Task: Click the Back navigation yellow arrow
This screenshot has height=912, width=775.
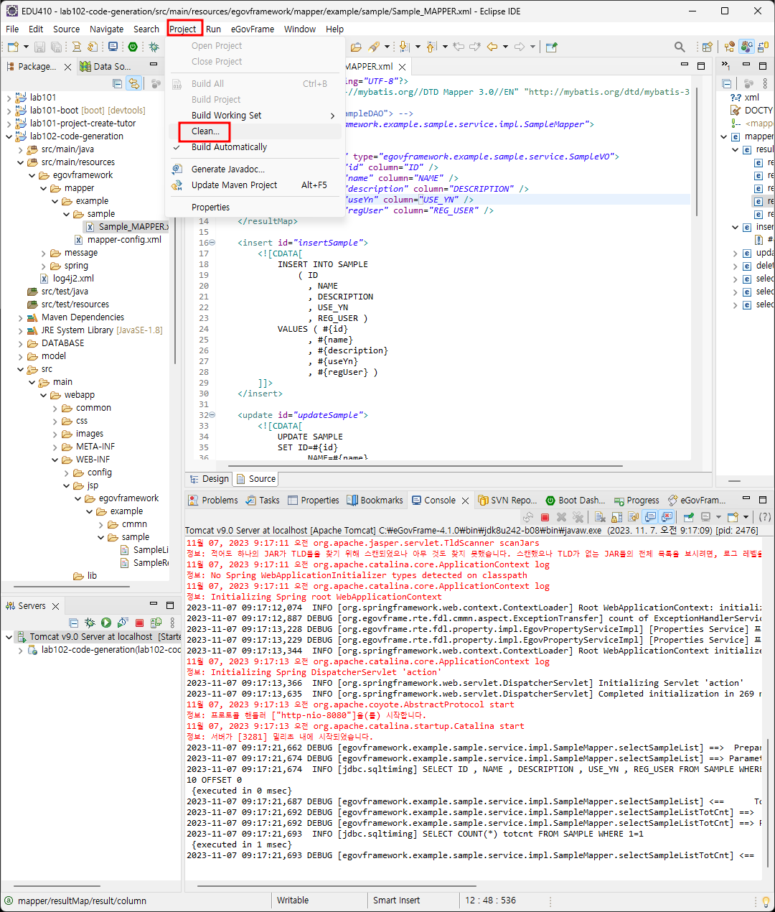Action: (492, 47)
